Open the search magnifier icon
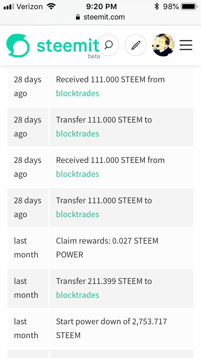 (108, 45)
